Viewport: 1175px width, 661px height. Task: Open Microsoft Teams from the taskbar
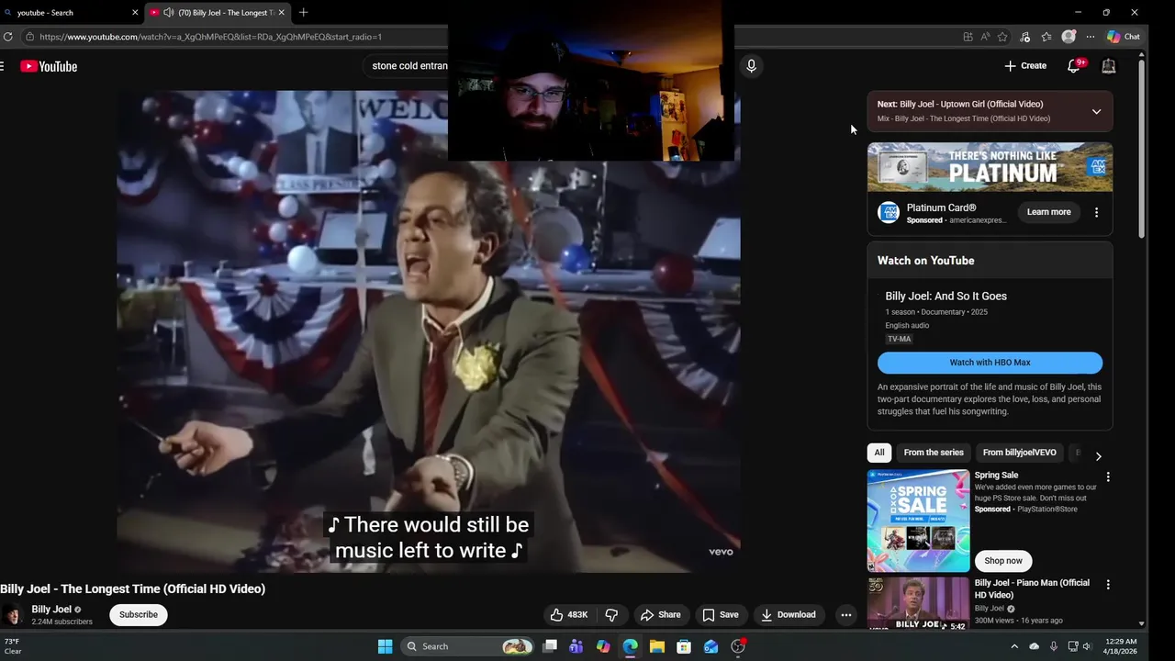click(x=576, y=646)
